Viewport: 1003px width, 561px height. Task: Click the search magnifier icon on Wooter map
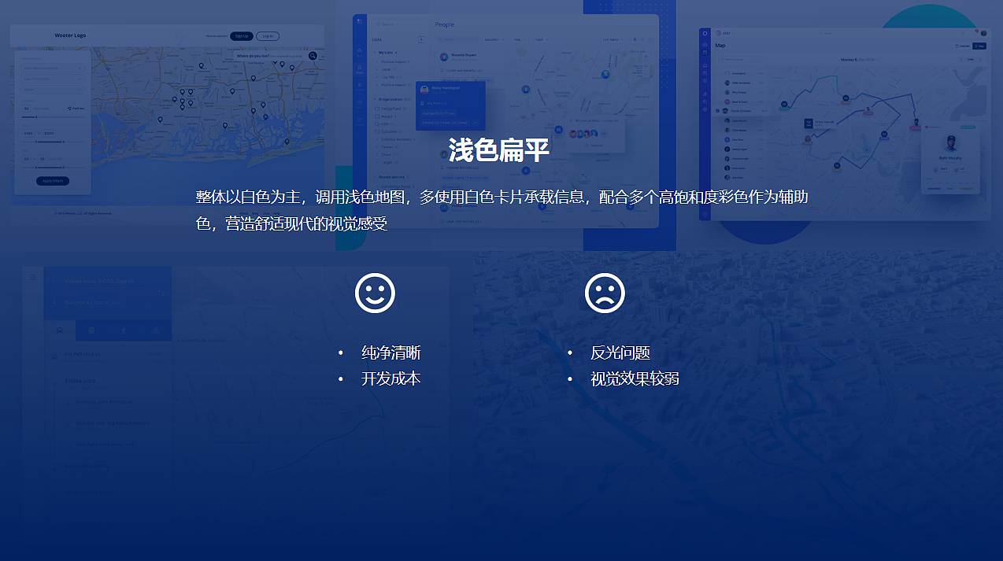click(313, 56)
